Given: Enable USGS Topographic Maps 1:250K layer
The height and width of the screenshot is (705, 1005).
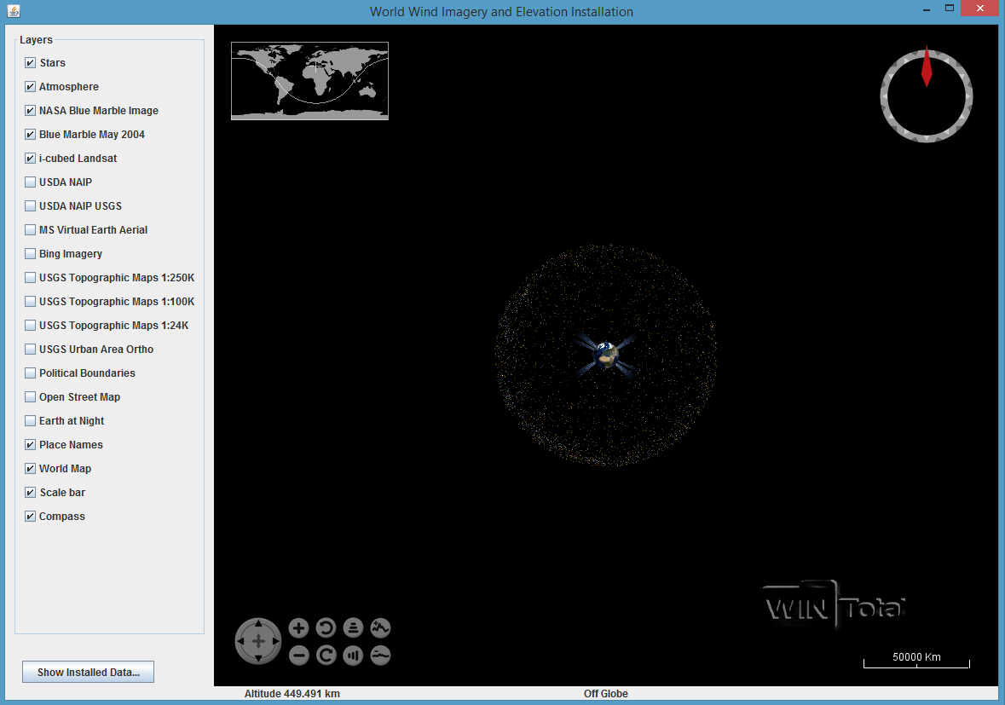Looking at the screenshot, I should click(30, 278).
